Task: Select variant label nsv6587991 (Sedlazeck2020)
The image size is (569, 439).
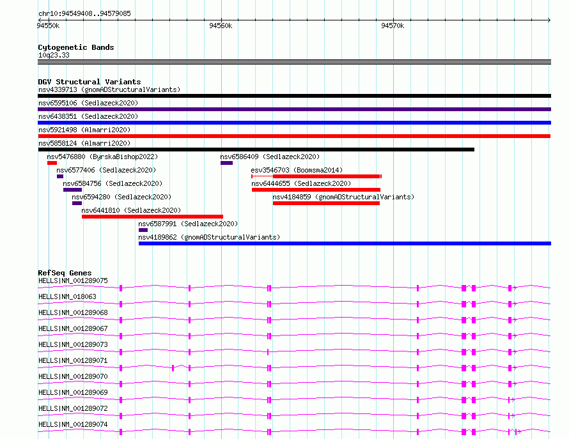Action: pos(188,224)
